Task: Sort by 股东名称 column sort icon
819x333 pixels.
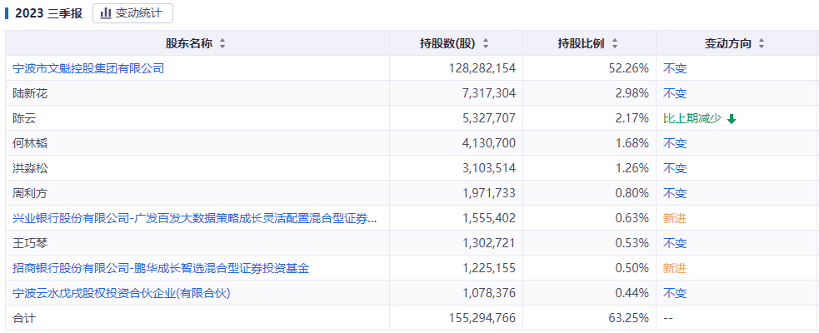Action: pyautogui.click(x=222, y=44)
